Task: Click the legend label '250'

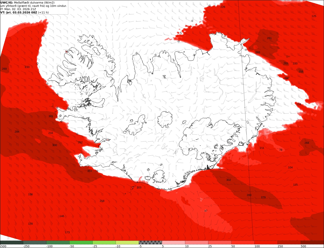Action: tap(281, 246)
